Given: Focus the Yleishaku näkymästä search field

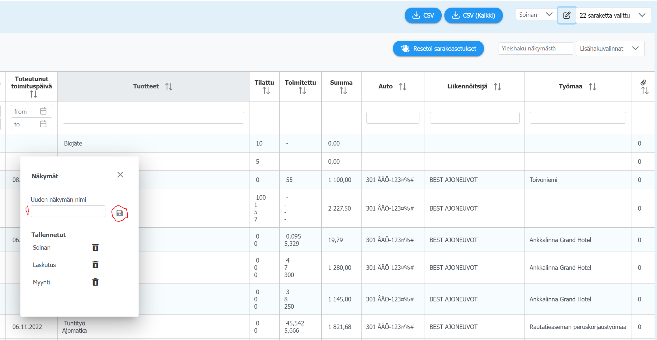Looking at the screenshot, I should (x=535, y=48).
